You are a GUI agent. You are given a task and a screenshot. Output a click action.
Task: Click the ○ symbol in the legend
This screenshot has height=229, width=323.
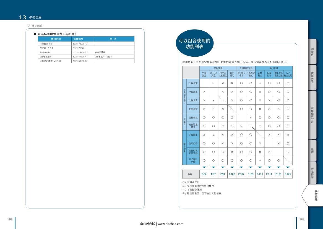[184, 182]
